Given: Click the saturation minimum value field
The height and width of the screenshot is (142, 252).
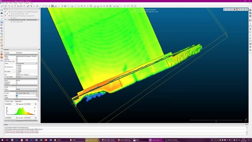Looking at the screenshot, I should click(x=11, y=118).
